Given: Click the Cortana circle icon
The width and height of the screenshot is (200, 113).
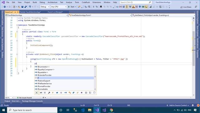Looking at the screenshot, I should point(61,110).
